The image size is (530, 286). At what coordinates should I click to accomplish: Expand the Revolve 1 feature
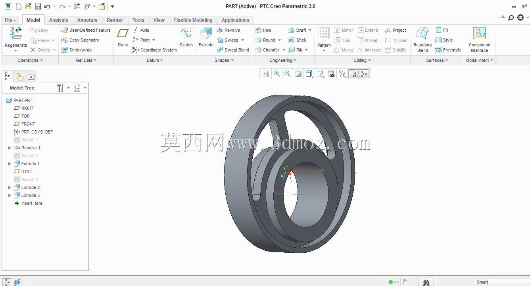point(10,148)
